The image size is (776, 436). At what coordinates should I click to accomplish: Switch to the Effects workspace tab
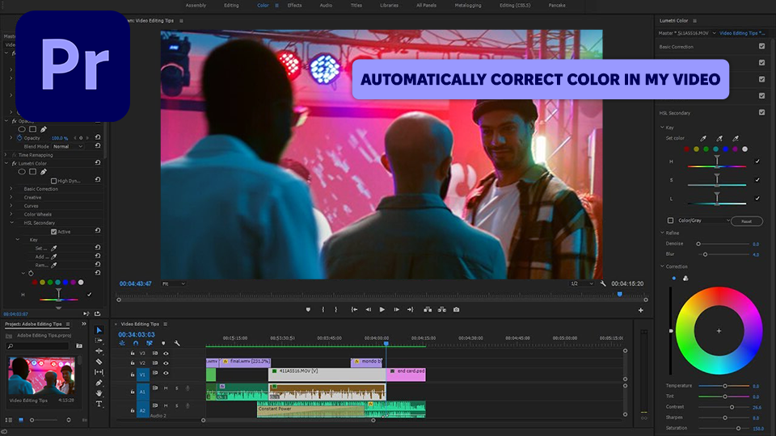[x=295, y=5]
